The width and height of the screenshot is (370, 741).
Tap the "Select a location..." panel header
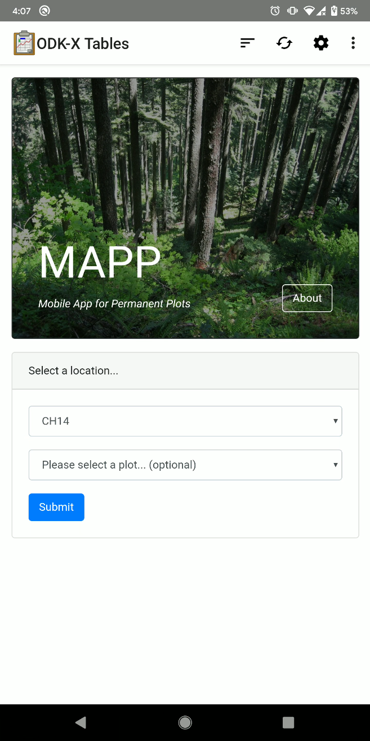click(x=185, y=371)
